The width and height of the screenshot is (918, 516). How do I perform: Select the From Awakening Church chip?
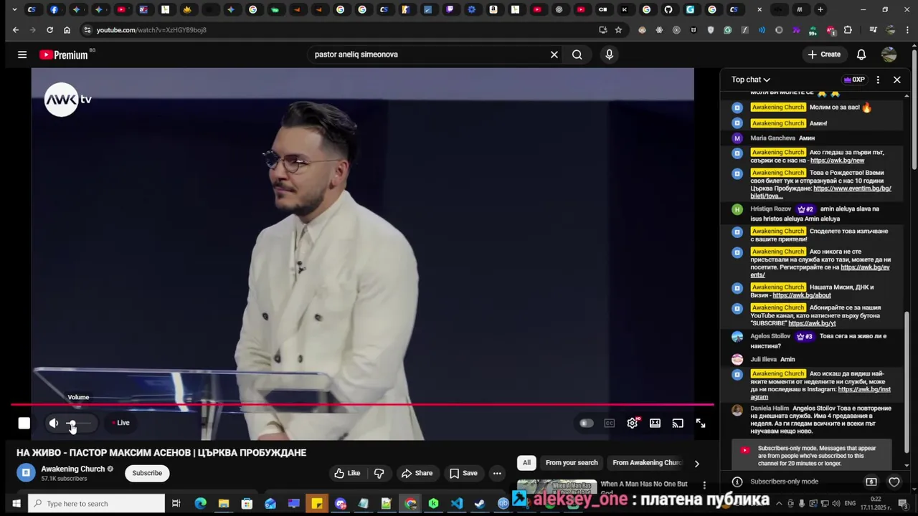[x=647, y=462]
